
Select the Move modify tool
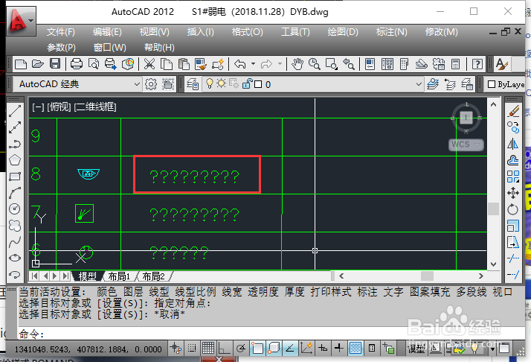click(x=513, y=193)
